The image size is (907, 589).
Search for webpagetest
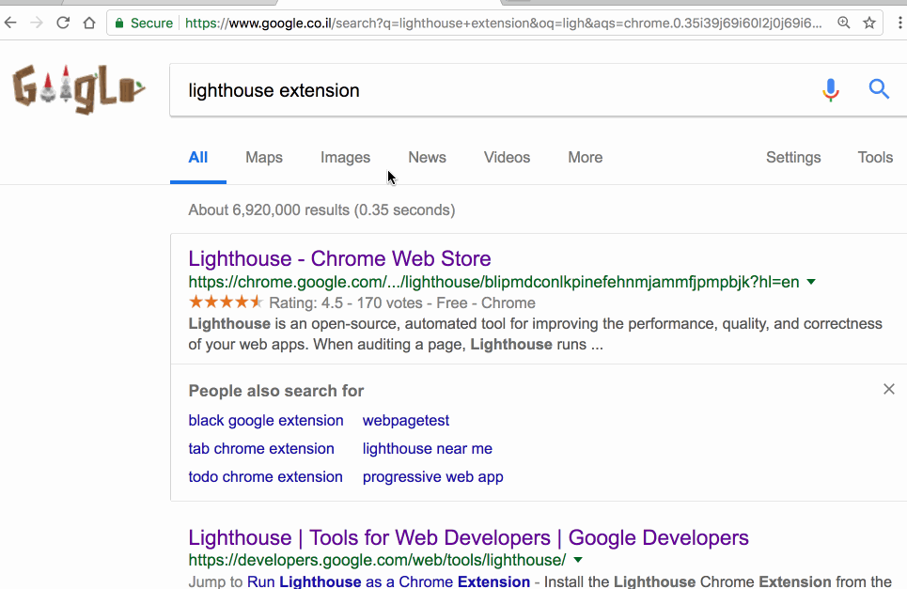pyautogui.click(x=405, y=420)
